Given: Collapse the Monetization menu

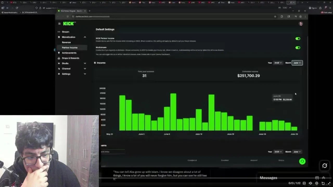Looking at the screenshot, I should click(x=85, y=37).
